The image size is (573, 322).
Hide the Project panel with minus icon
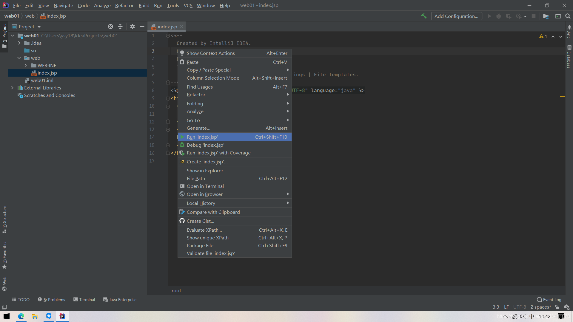142,27
